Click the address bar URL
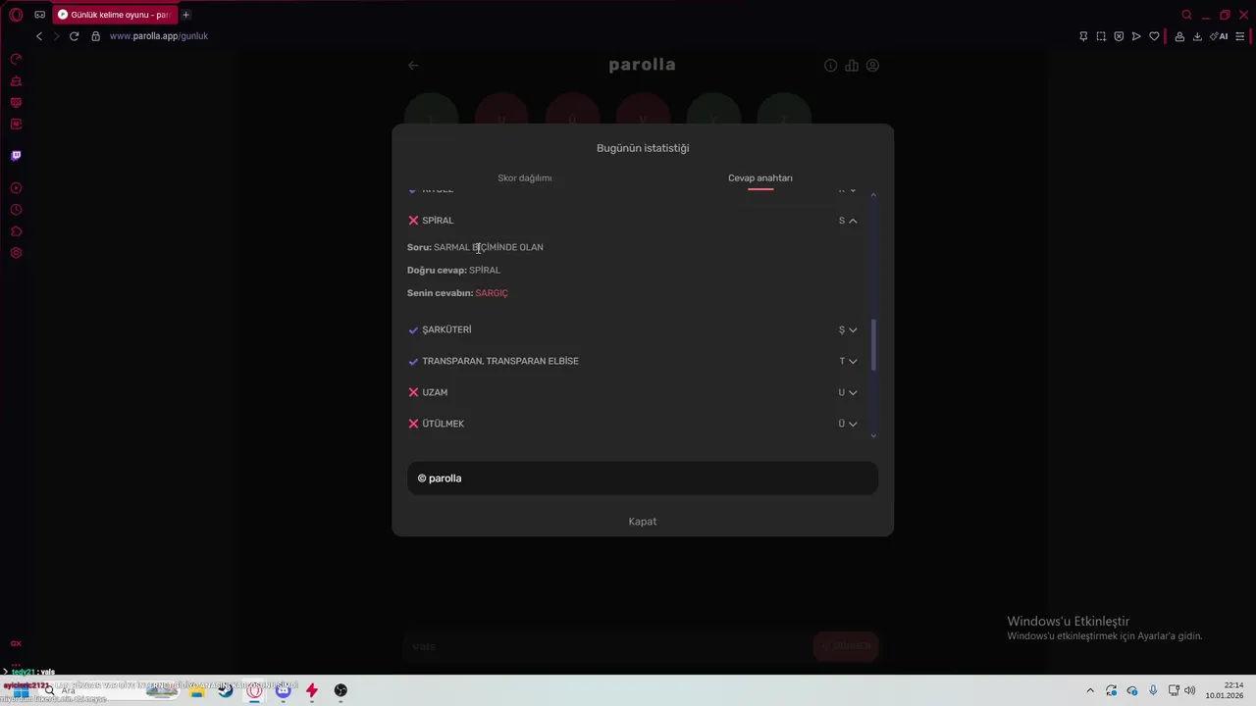Image resolution: width=1256 pixels, height=706 pixels. click(159, 36)
